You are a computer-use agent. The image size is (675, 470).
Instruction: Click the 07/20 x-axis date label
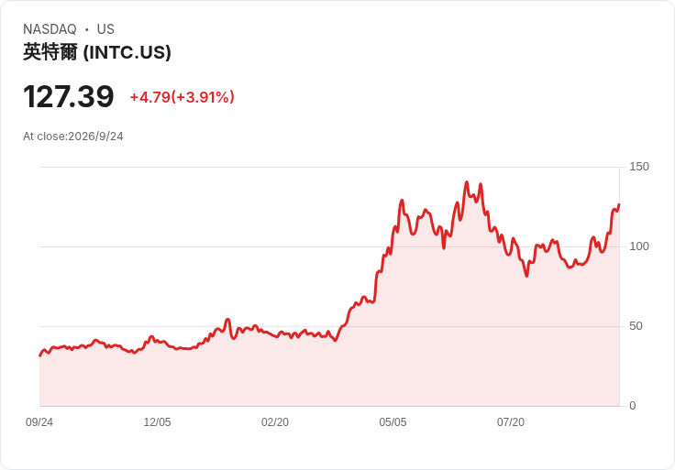(x=511, y=421)
